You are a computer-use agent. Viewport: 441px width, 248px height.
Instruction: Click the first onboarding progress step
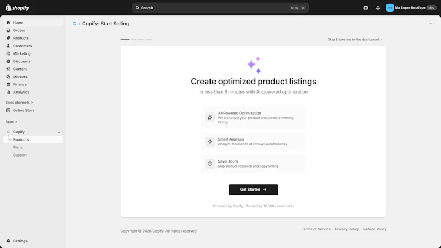[x=125, y=39]
